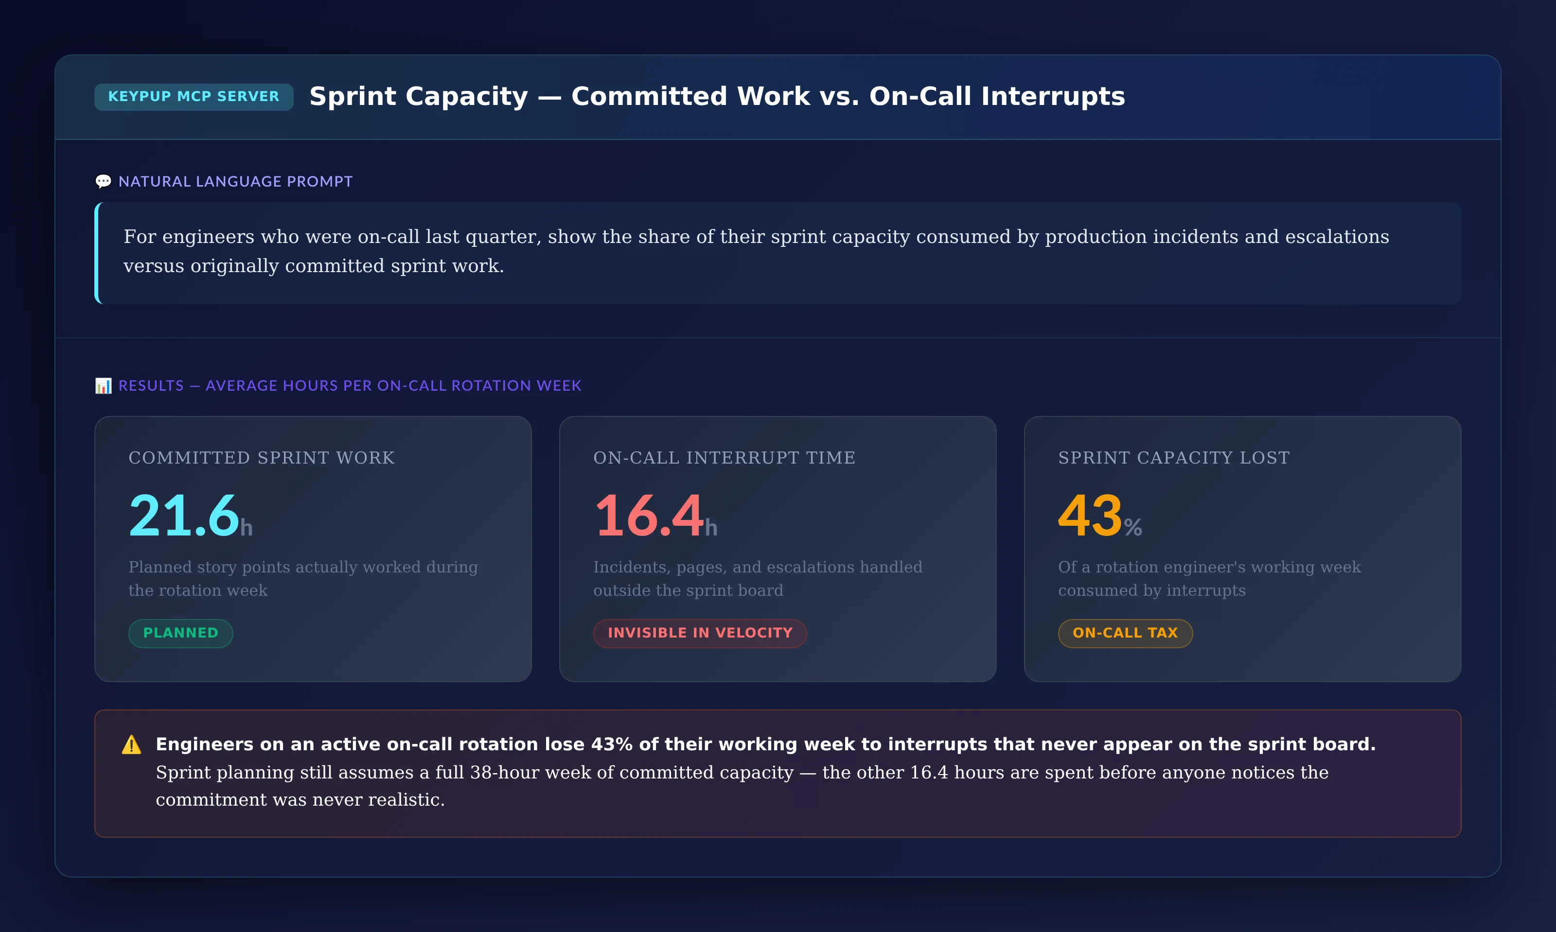Click the 'Planned story points actually worked' description

(303, 578)
